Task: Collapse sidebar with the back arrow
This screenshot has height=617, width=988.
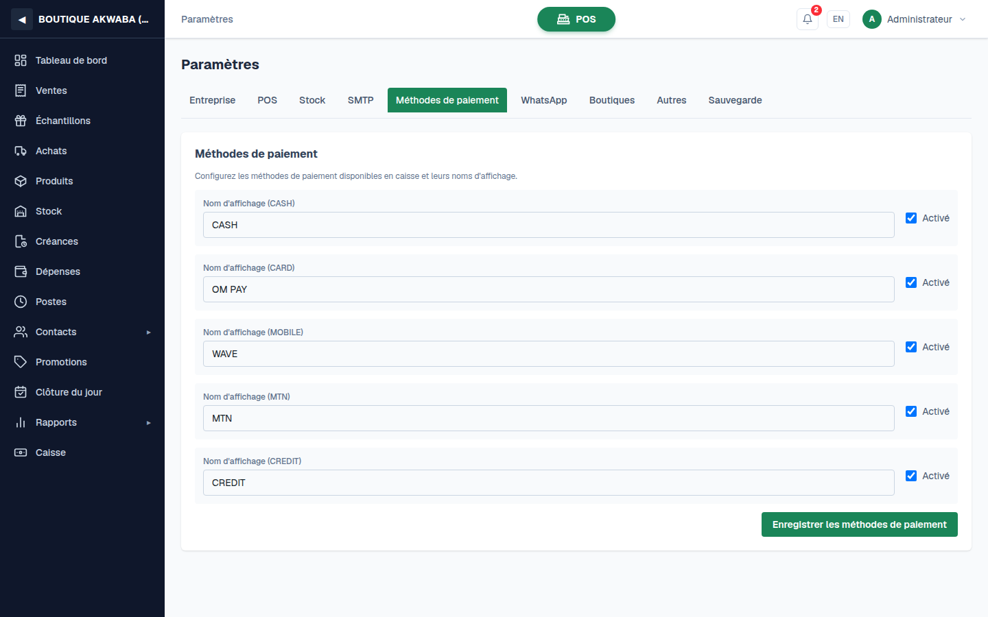Action: tap(22, 19)
